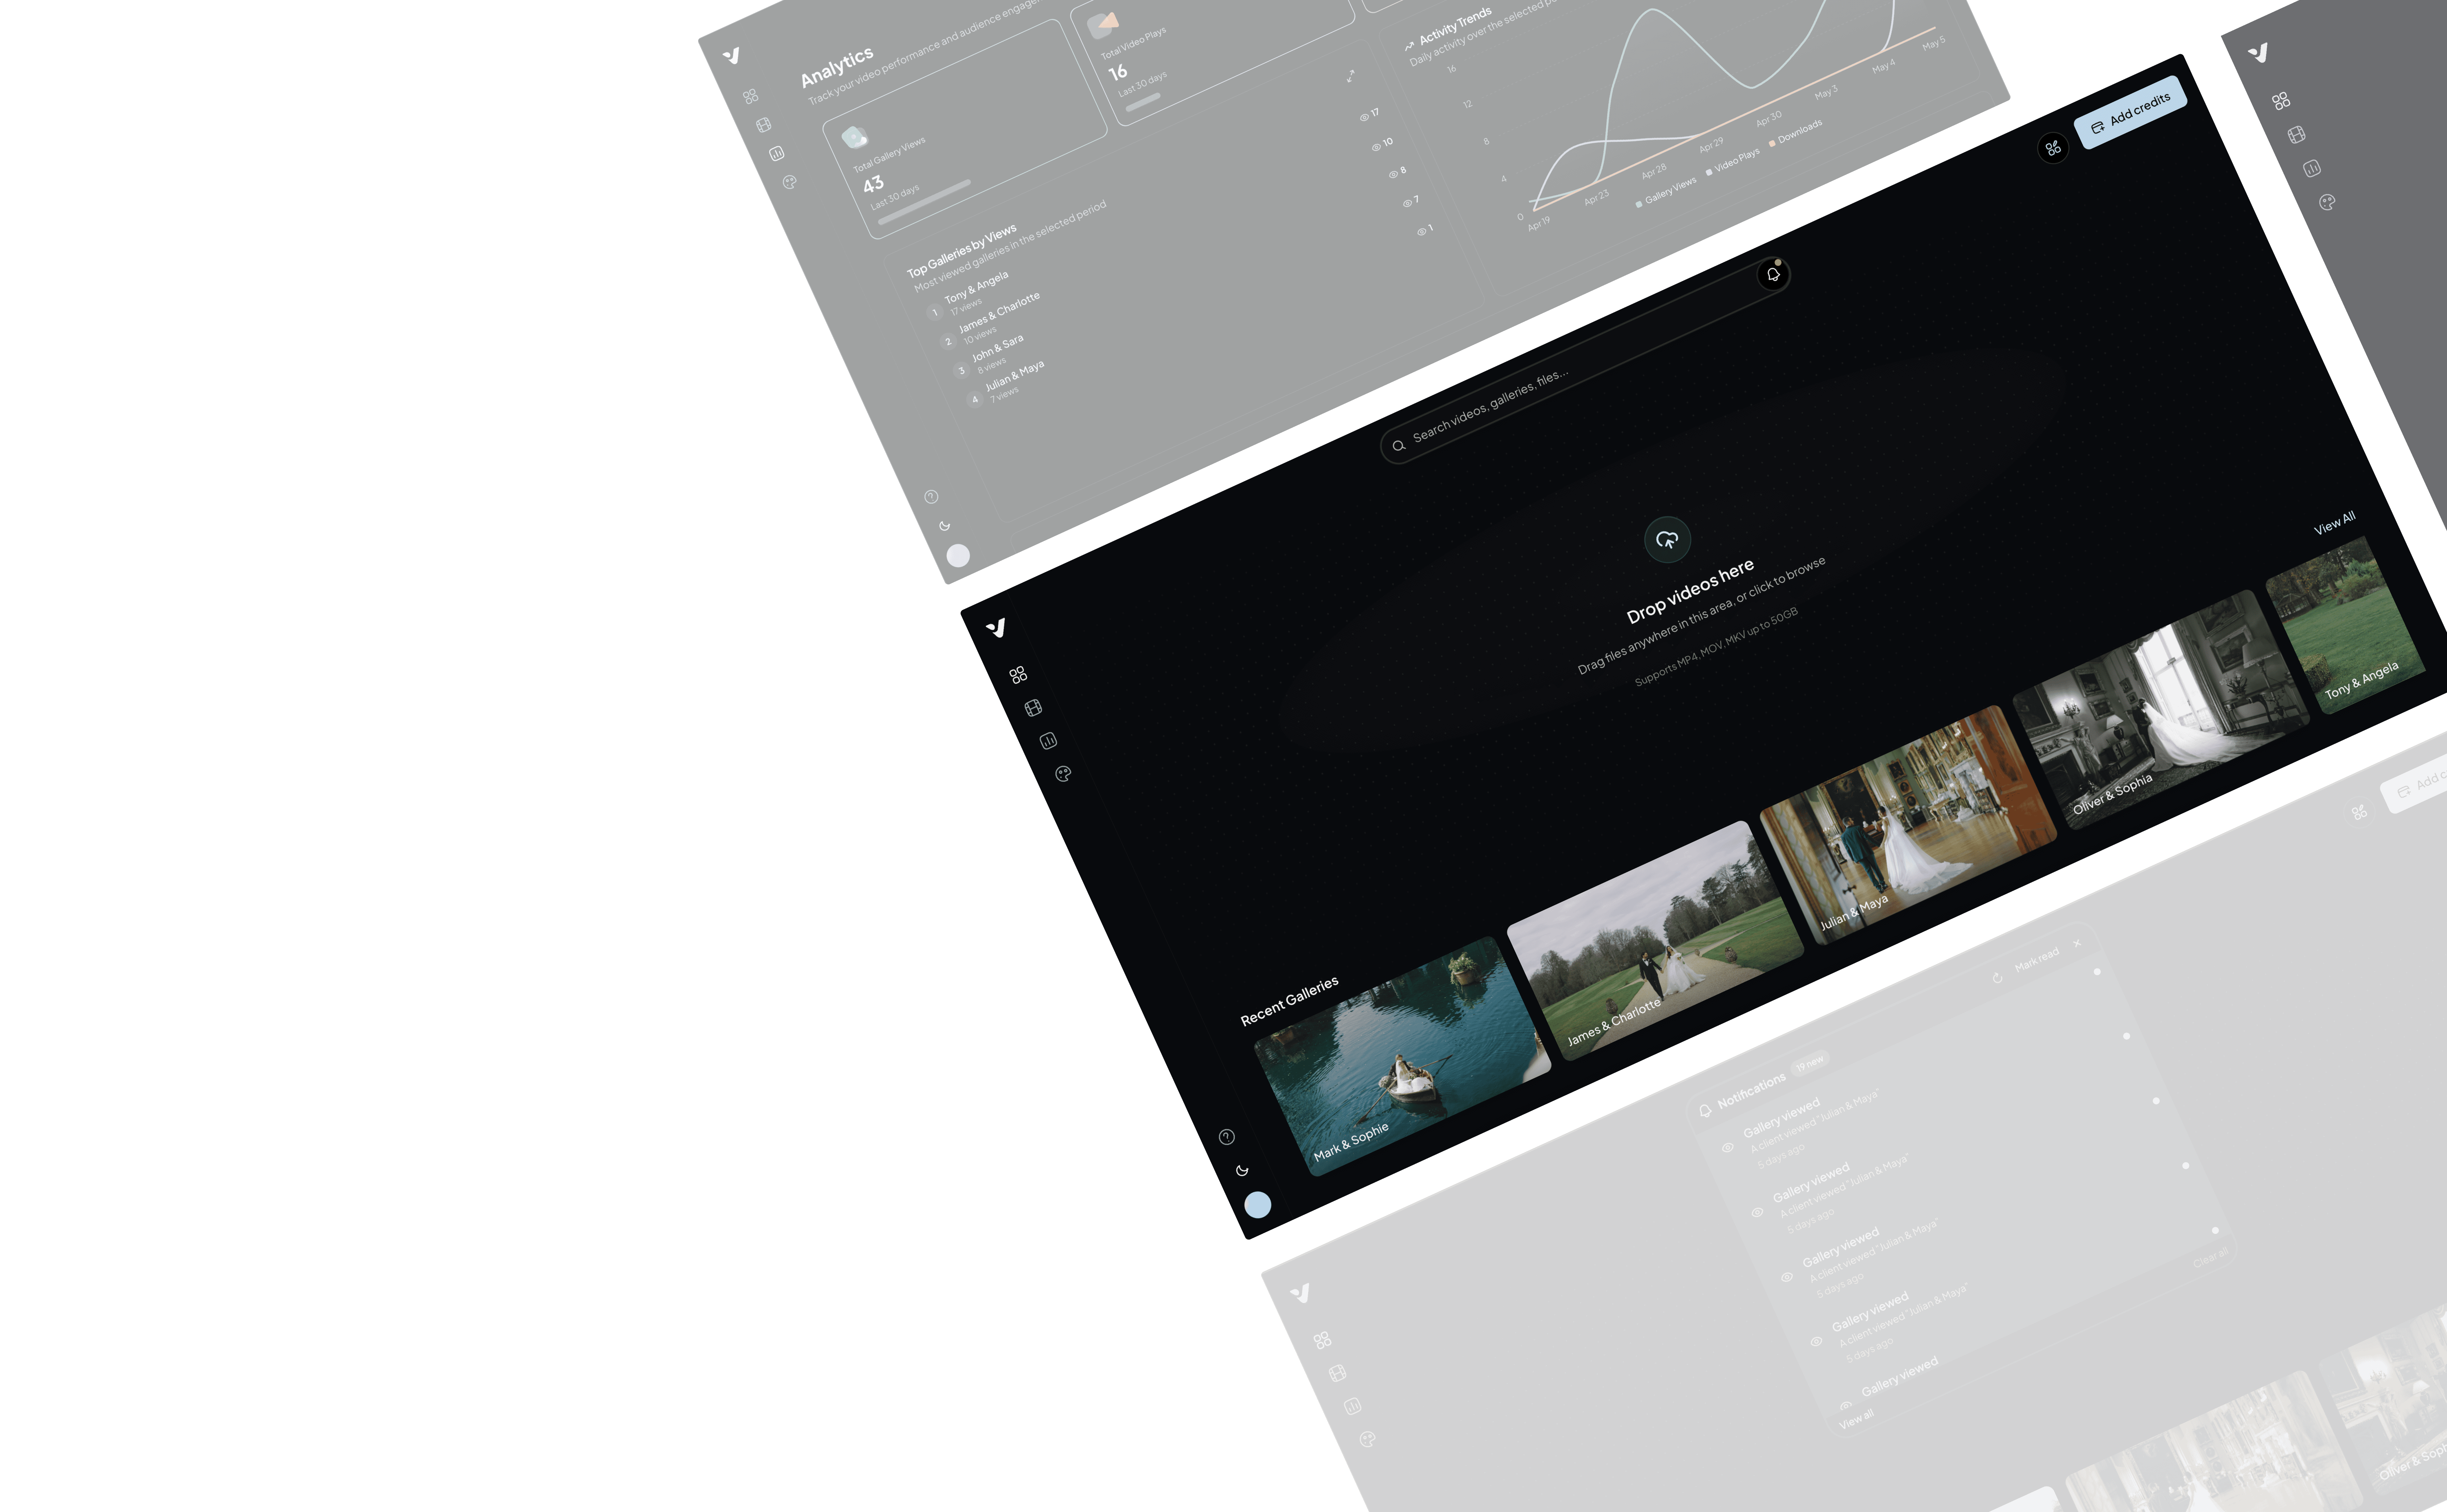Click View all in Notifications panel
Image resolution: width=2447 pixels, height=1512 pixels.
pyautogui.click(x=1856, y=1420)
